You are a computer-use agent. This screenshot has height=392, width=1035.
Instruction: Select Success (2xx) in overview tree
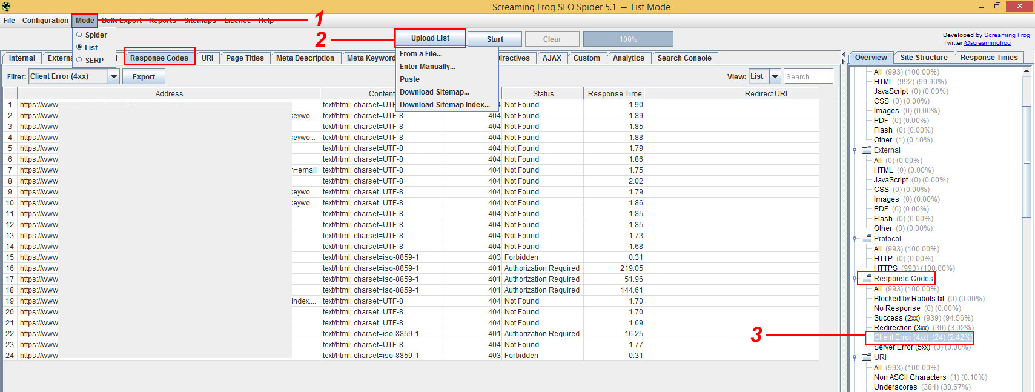tap(923, 318)
